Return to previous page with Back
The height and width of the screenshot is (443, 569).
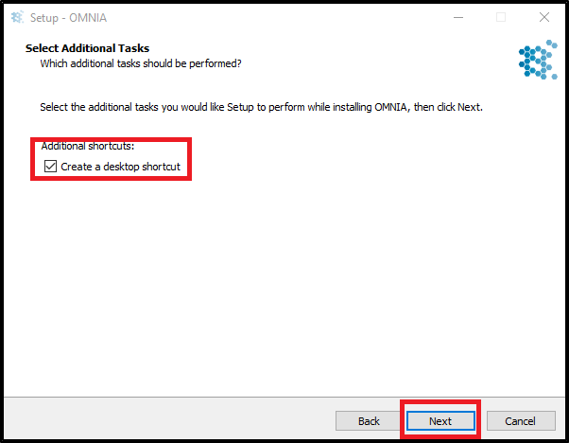[369, 421]
